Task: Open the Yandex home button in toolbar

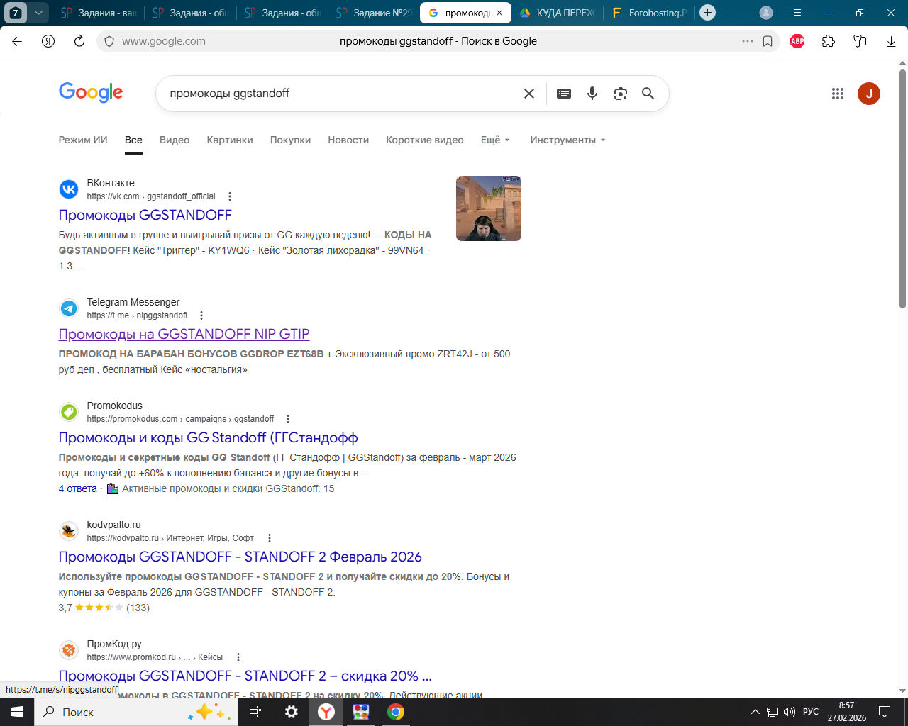Action: (48, 41)
